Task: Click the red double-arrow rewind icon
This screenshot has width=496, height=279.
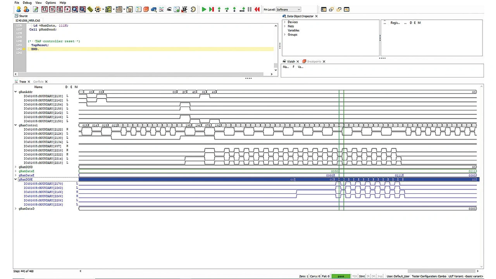Action: [x=257, y=9]
